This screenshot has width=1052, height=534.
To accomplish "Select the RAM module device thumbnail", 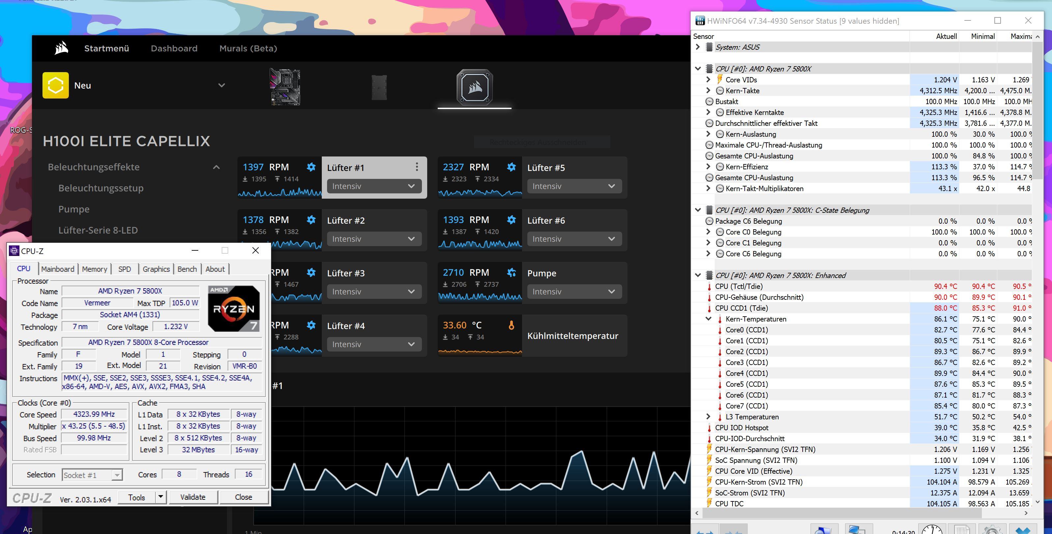I will click(379, 87).
